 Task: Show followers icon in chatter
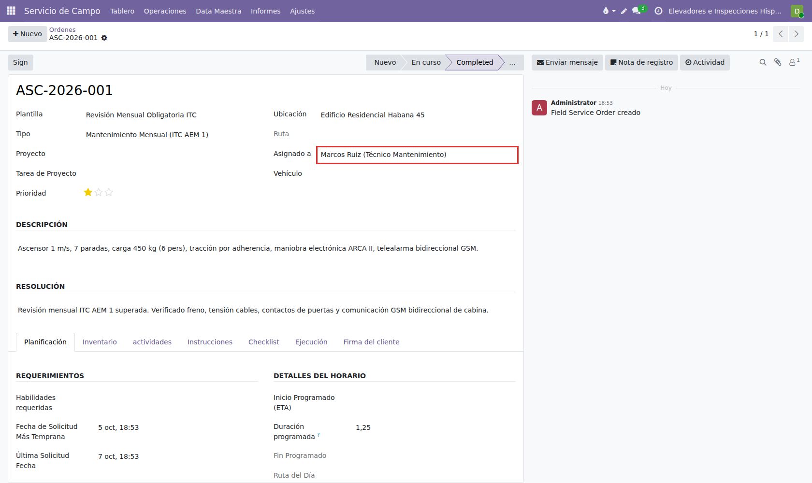point(794,62)
